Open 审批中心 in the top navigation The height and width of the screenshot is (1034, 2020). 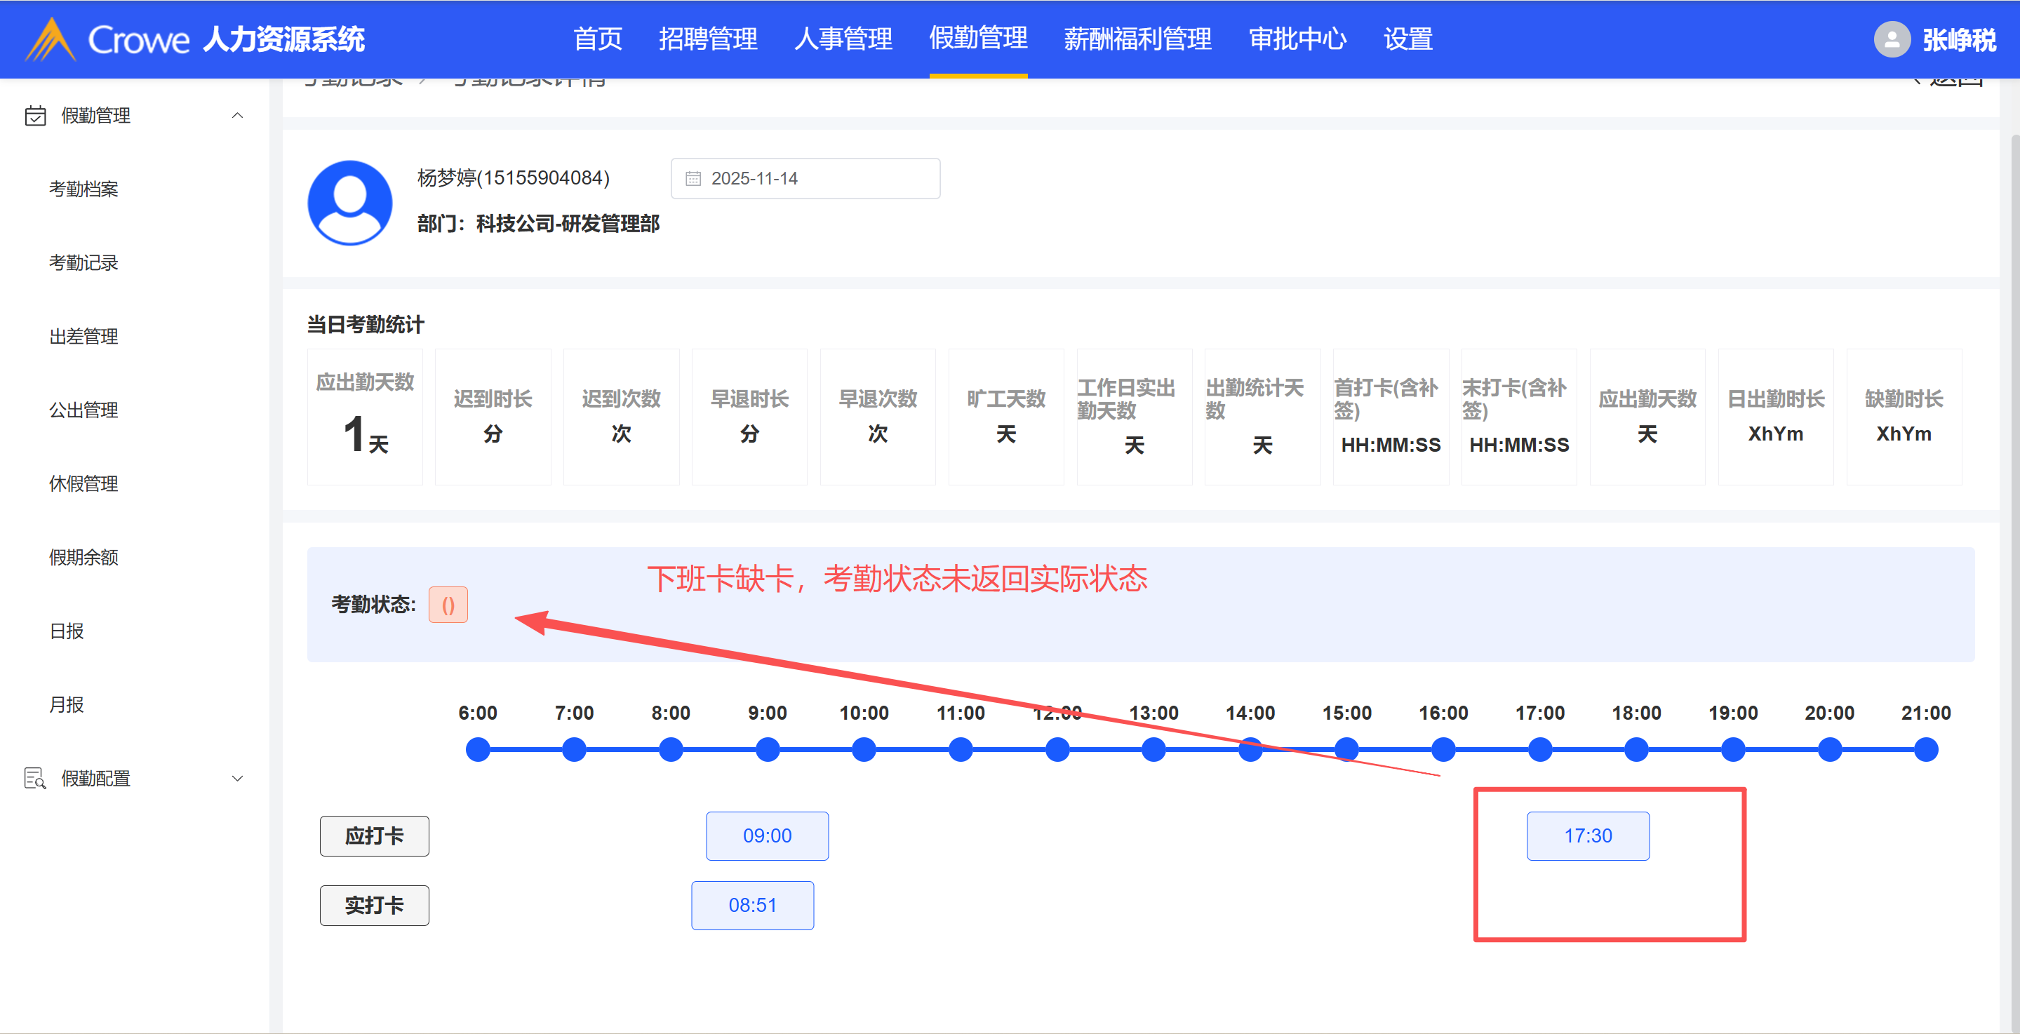[1297, 39]
